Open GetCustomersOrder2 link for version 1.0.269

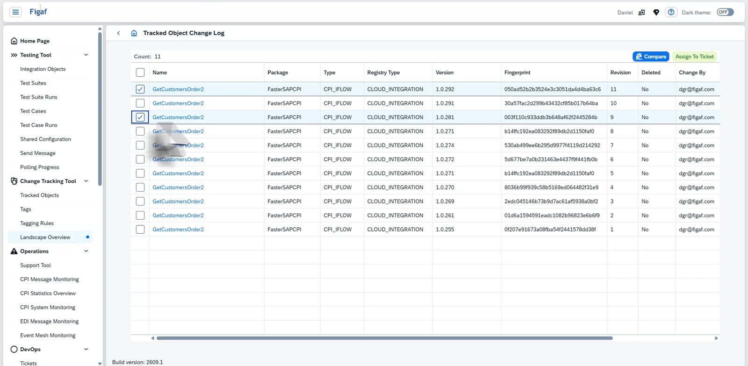coord(178,201)
